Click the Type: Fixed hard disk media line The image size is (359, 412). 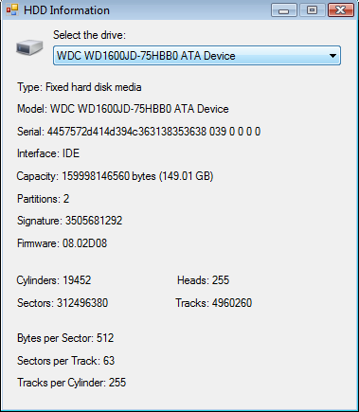pos(80,87)
